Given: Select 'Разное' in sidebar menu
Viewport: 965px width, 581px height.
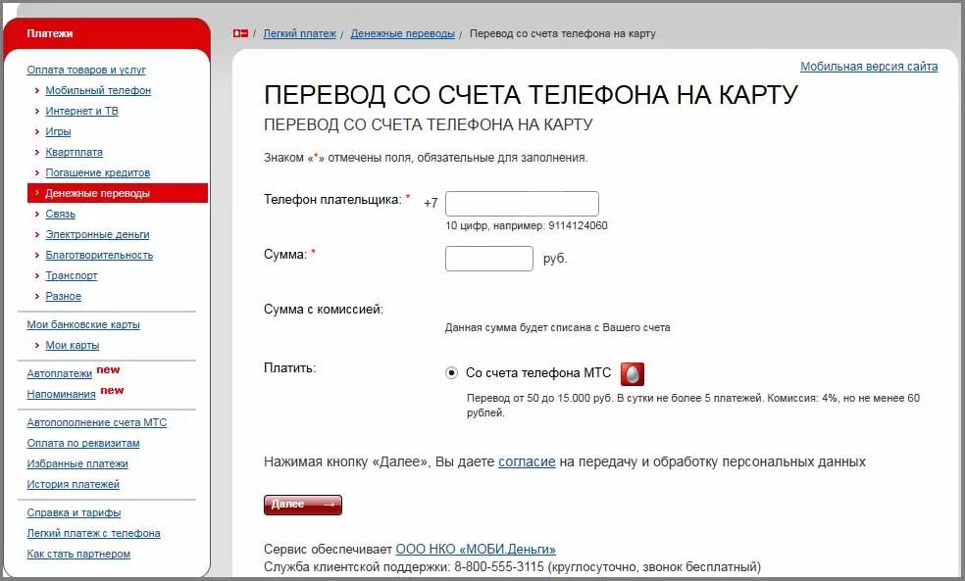Looking at the screenshot, I should point(64,296).
